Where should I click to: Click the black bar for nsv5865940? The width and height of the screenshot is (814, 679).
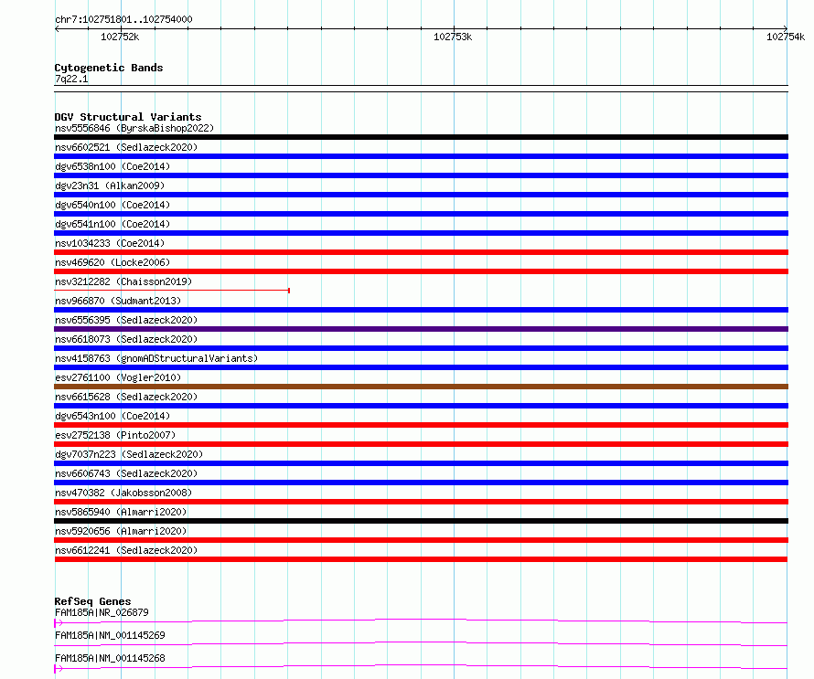click(x=421, y=521)
